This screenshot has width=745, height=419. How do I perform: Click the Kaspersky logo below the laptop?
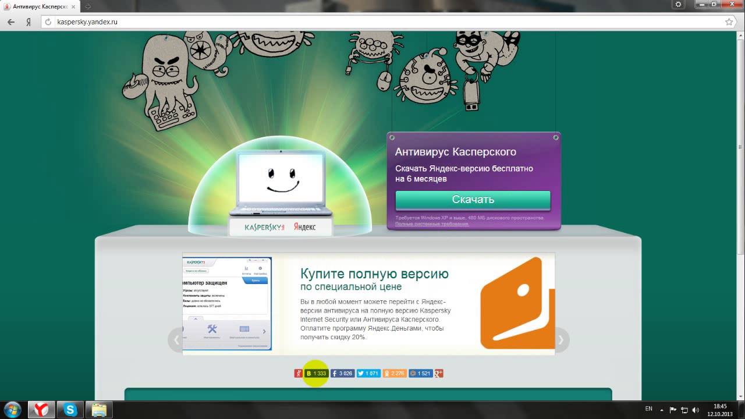click(264, 227)
